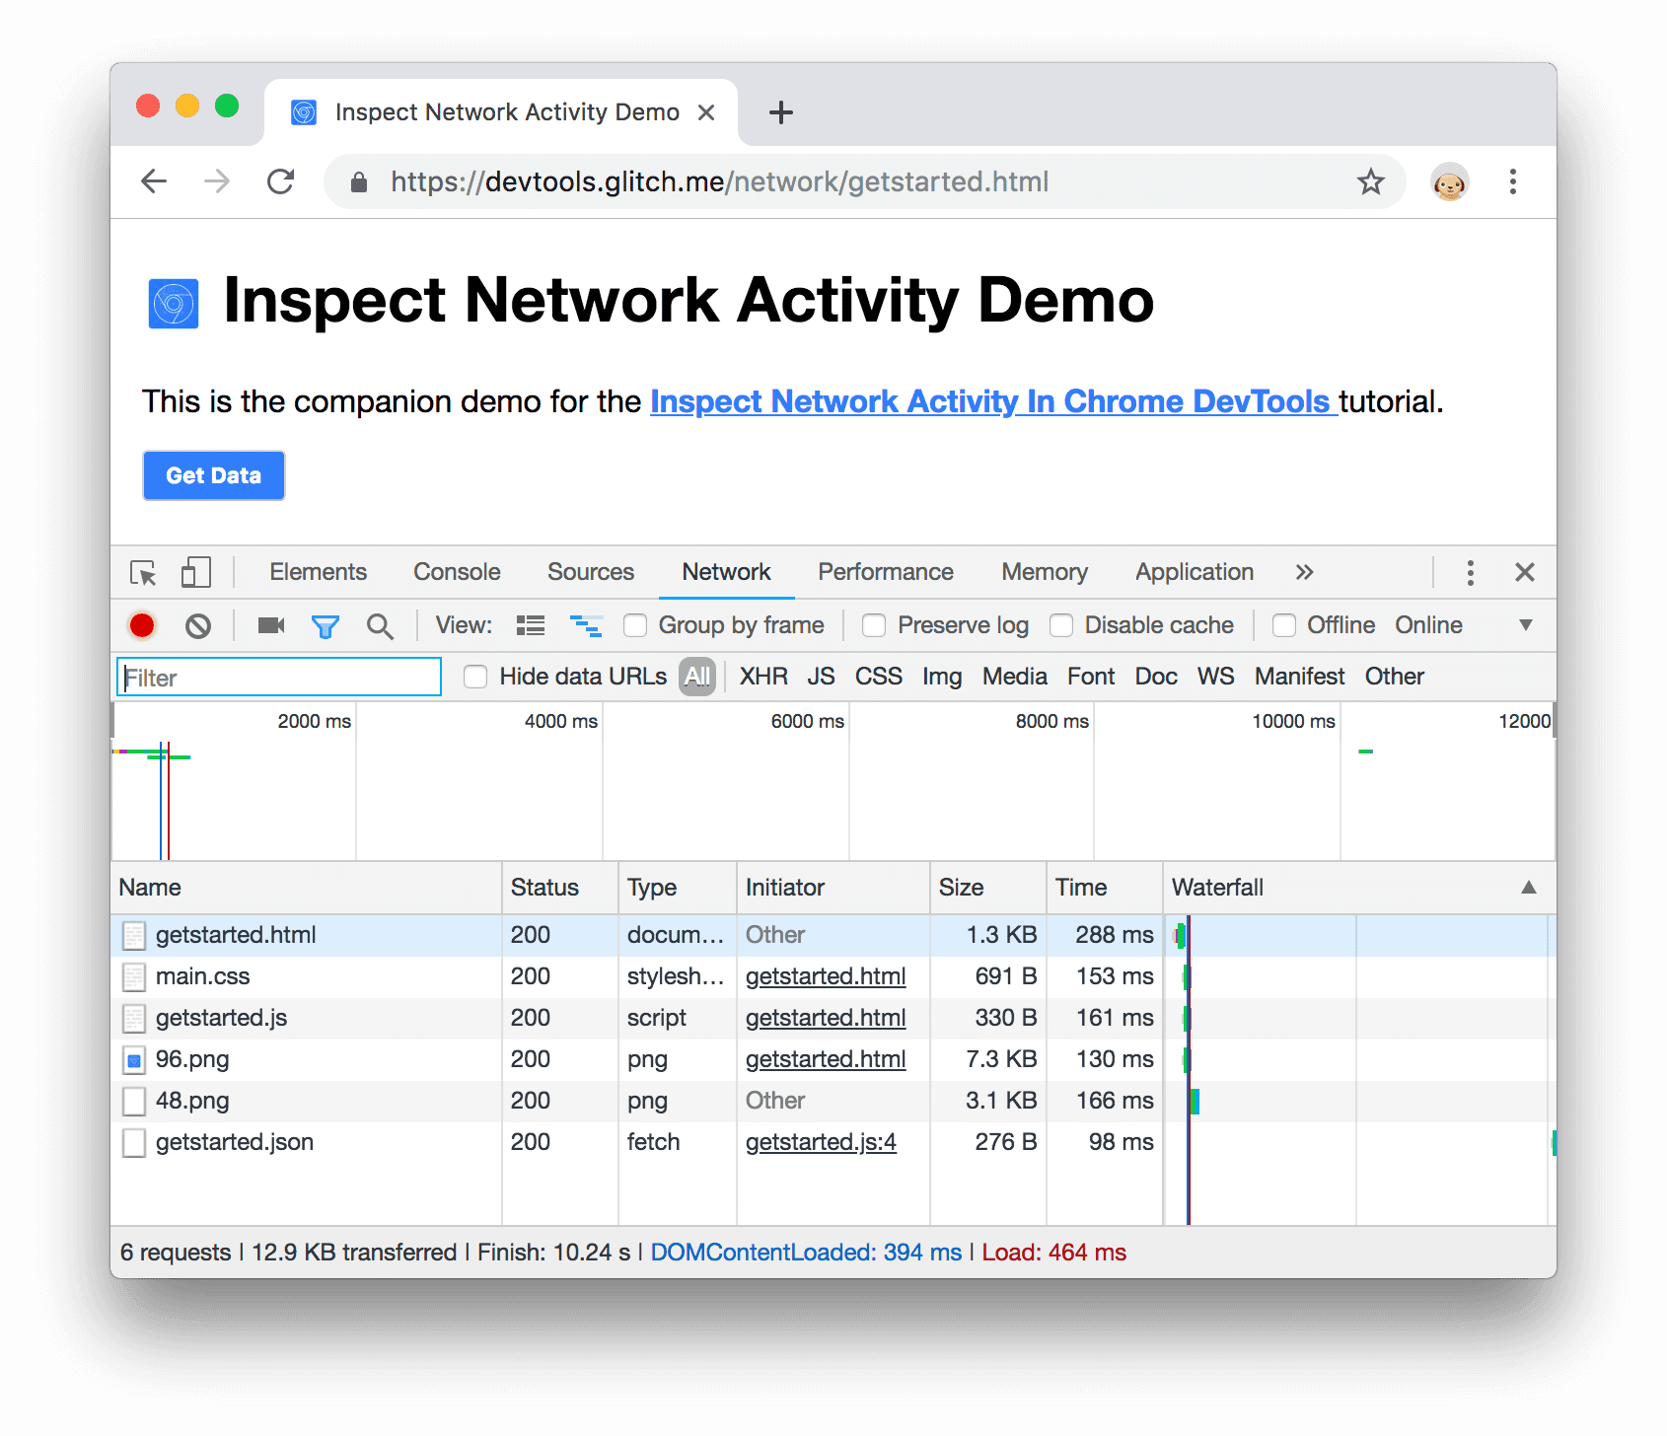This screenshot has height=1436, width=1667.
Task: Open the network throttling dropdown
Action: tap(1527, 625)
